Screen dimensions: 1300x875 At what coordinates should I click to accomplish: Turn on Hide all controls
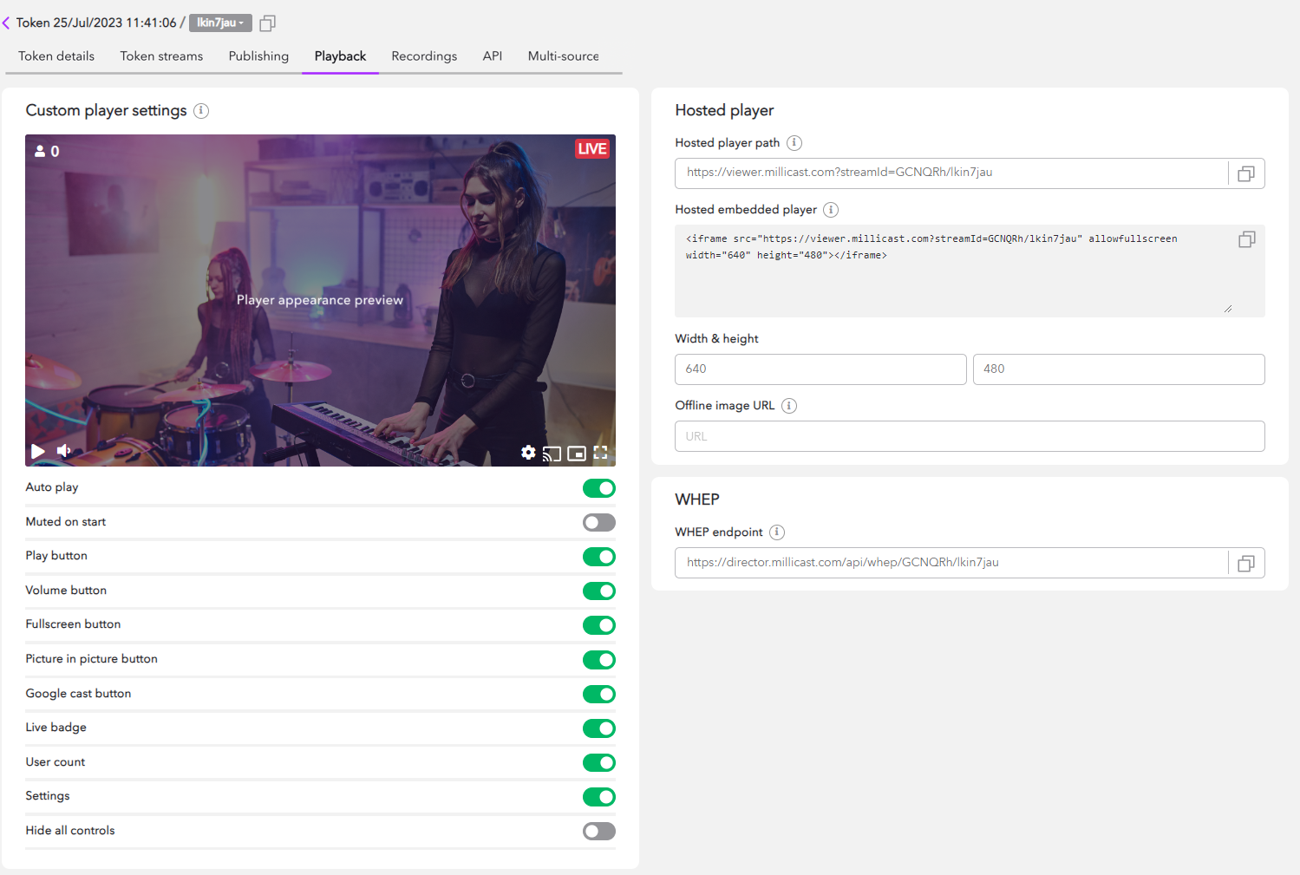click(598, 831)
